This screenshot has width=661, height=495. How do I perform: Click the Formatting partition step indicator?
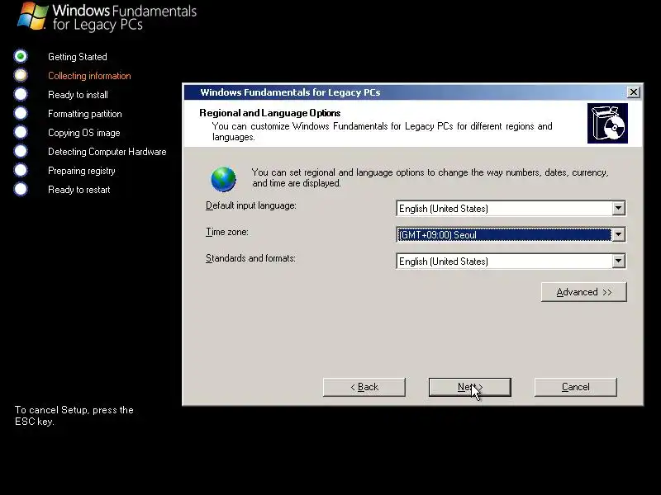(x=21, y=113)
